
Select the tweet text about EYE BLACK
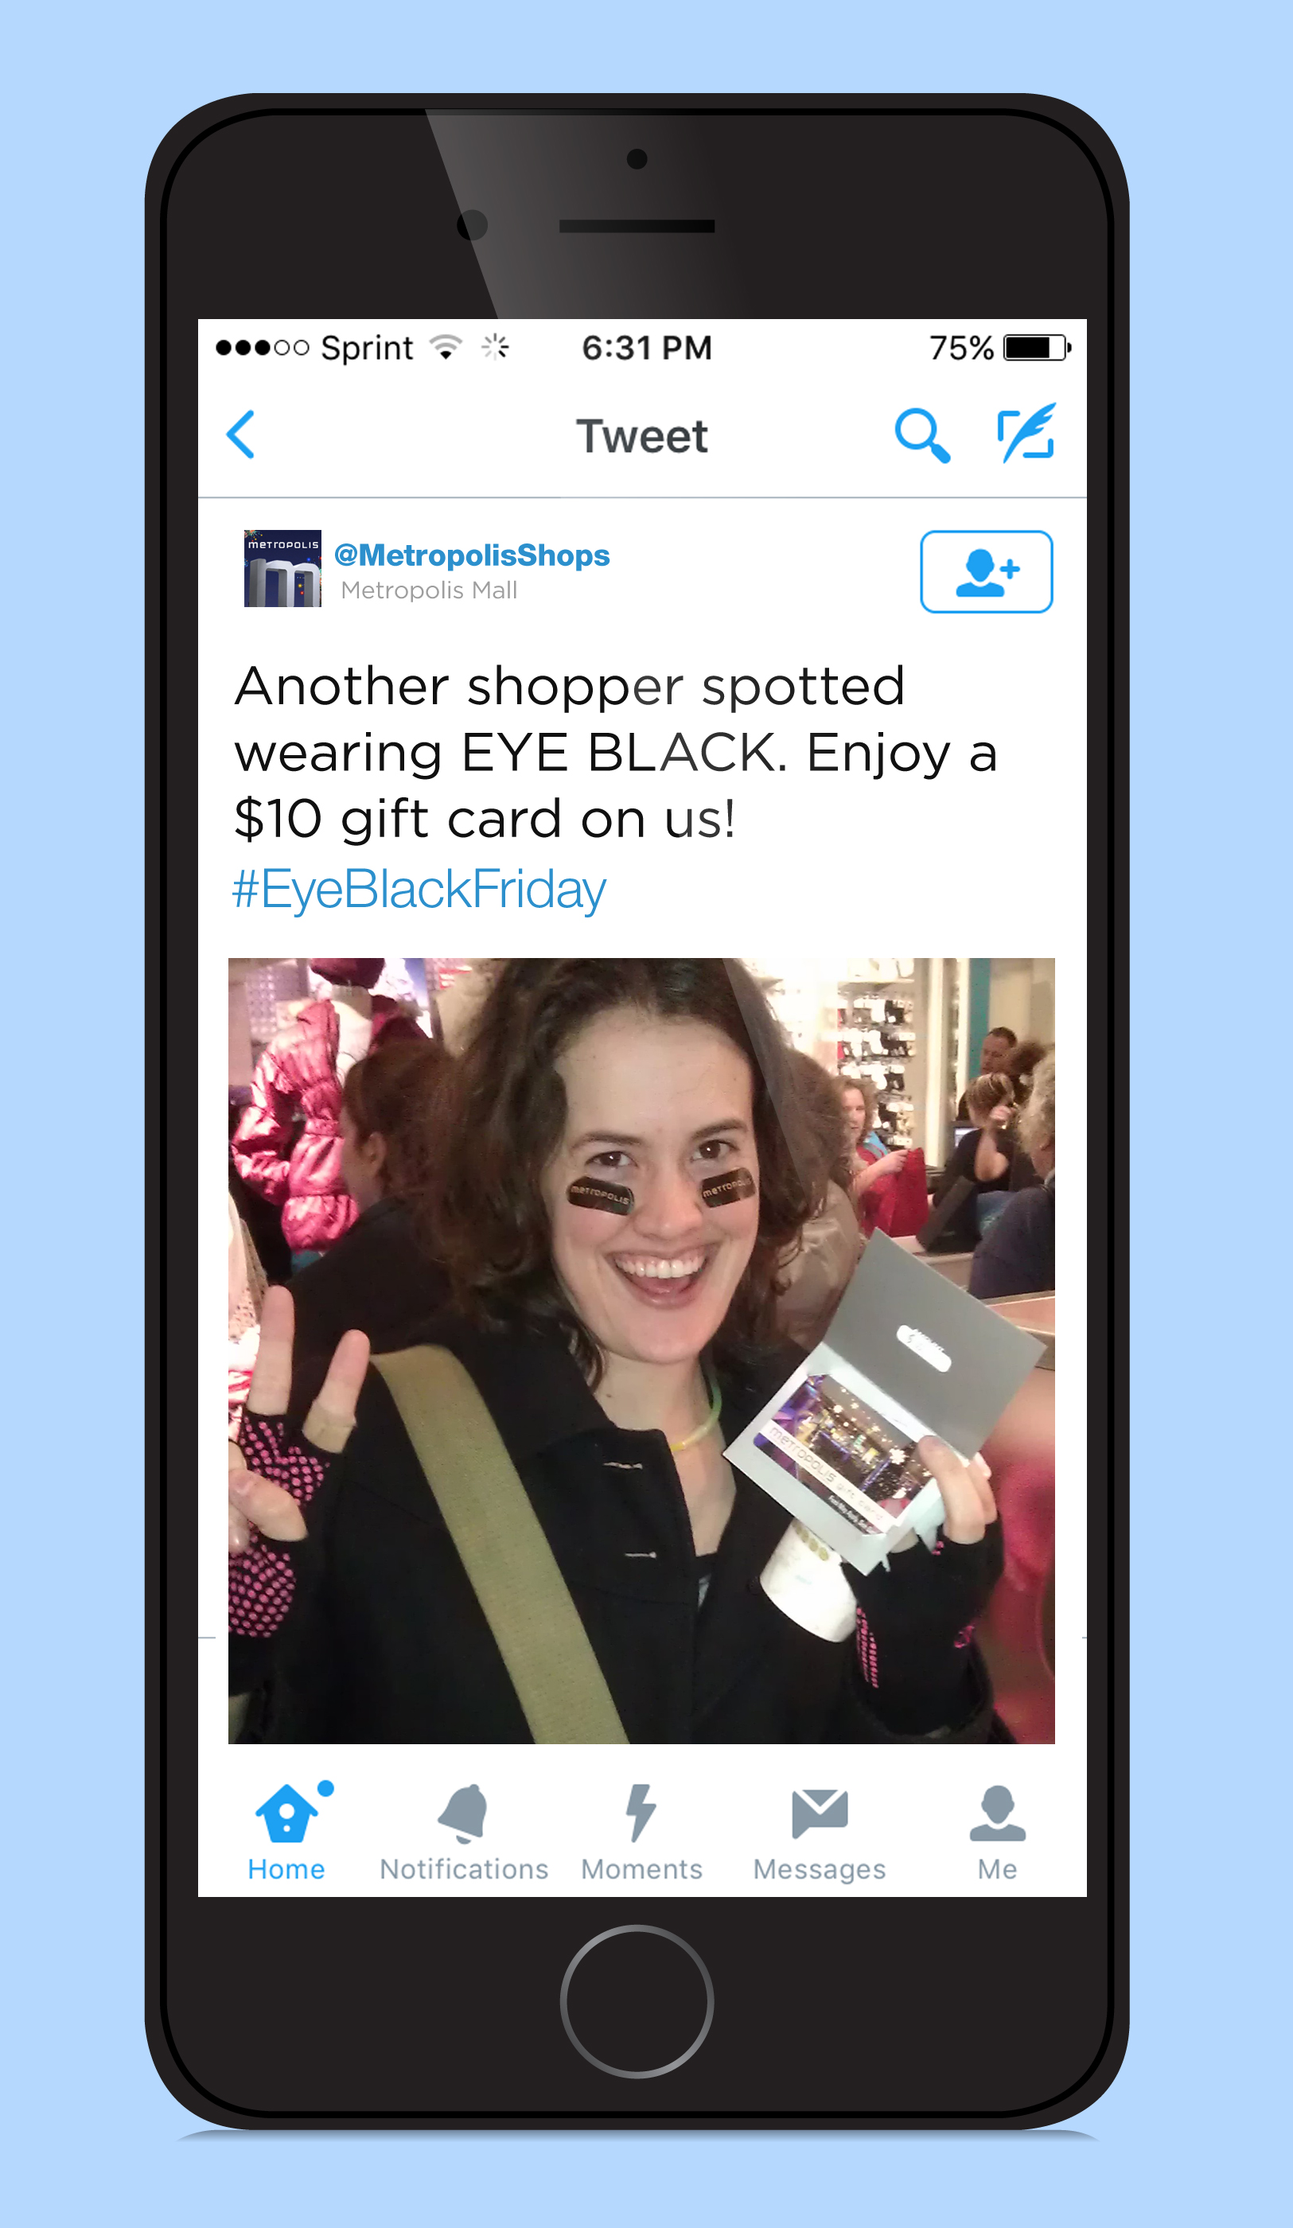tap(617, 753)
